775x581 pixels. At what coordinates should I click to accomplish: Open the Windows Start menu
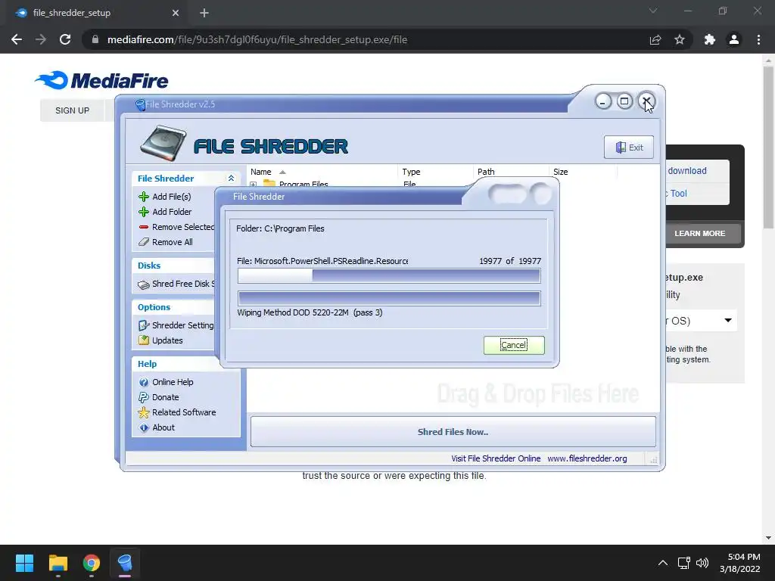coord(24,563)
